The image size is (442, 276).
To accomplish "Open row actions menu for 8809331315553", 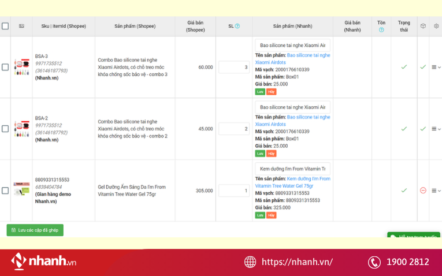I will 436,191.
